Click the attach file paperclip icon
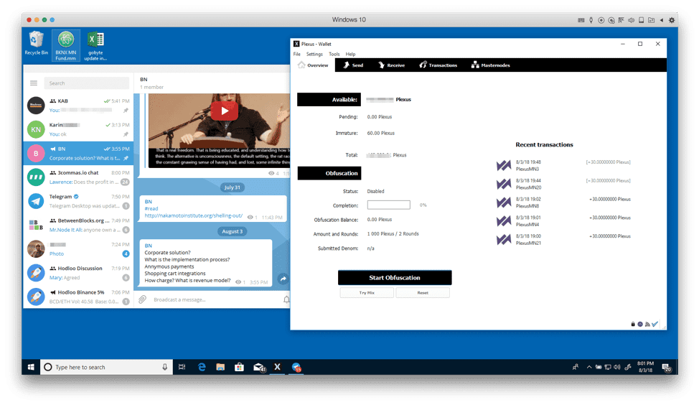699x405 pixels. (x=142, y=299)
